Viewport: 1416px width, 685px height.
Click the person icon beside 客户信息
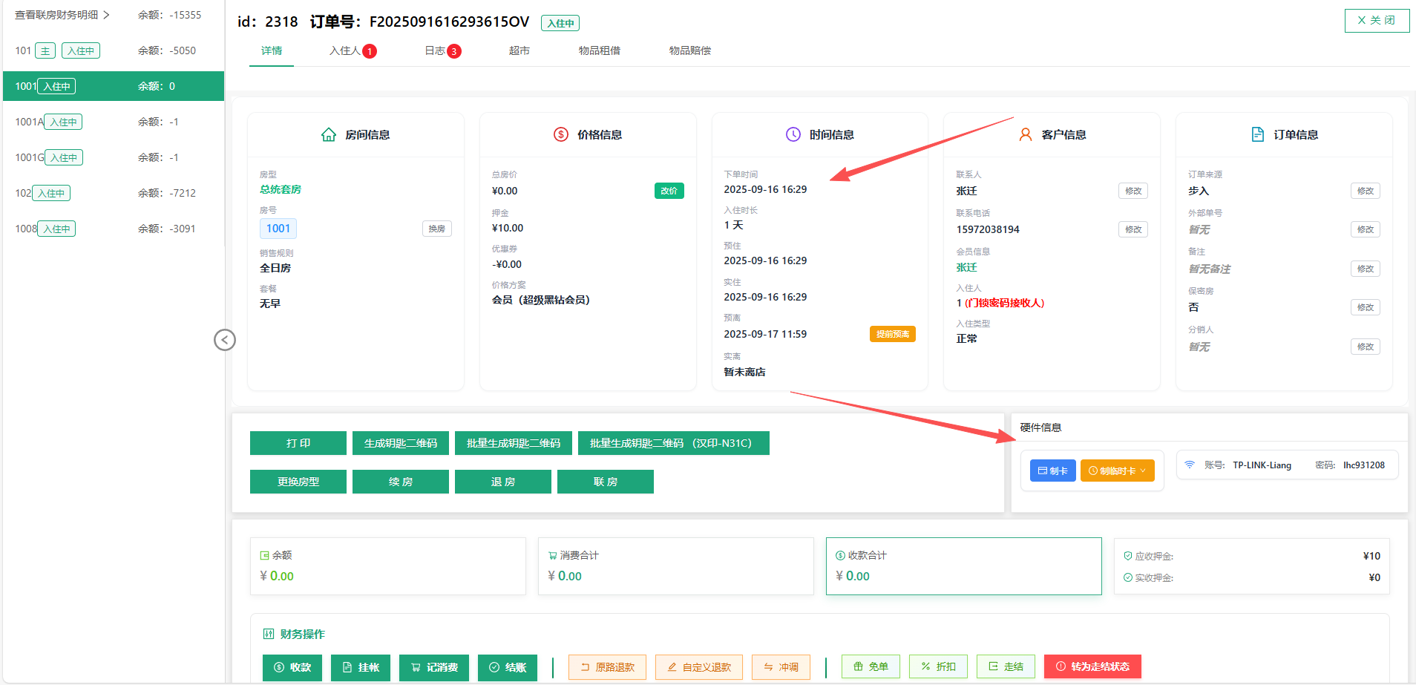1026,134
